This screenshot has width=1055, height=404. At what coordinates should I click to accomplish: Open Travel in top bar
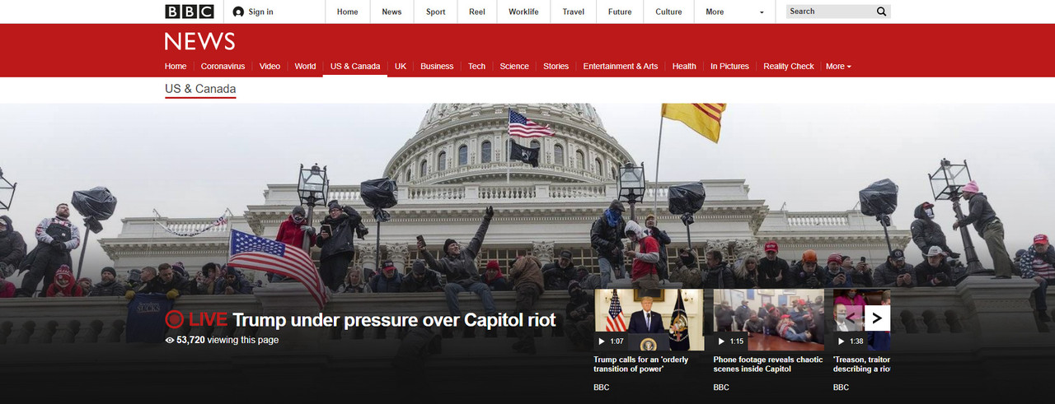(x=574, y=12)
